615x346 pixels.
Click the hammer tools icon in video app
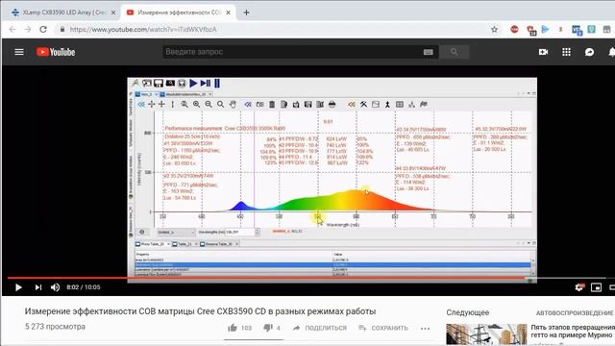point(363,105)
